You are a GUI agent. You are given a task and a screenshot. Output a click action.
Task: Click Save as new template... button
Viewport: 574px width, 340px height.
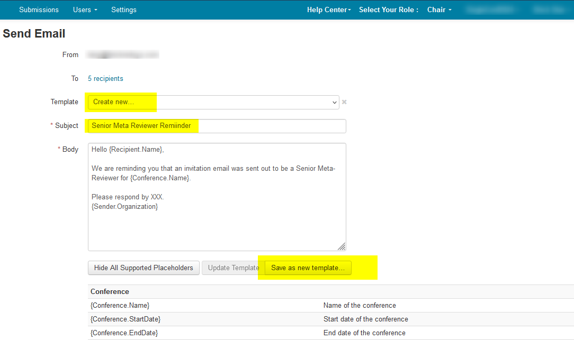click(x=308, y=268)
